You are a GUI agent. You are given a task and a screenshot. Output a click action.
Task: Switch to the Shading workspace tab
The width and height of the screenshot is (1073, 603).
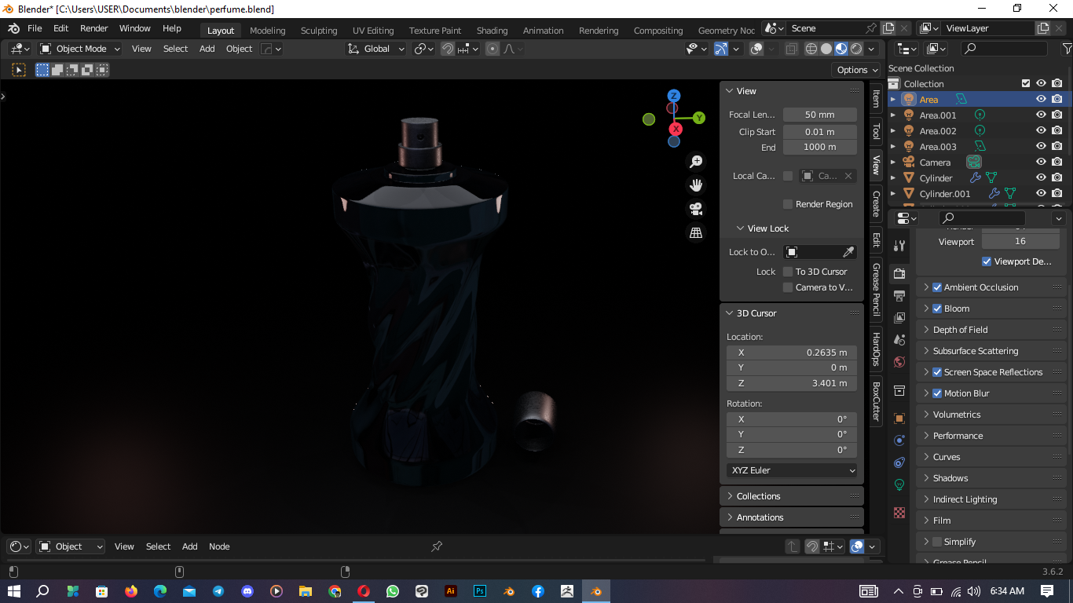tap(492, 31)
